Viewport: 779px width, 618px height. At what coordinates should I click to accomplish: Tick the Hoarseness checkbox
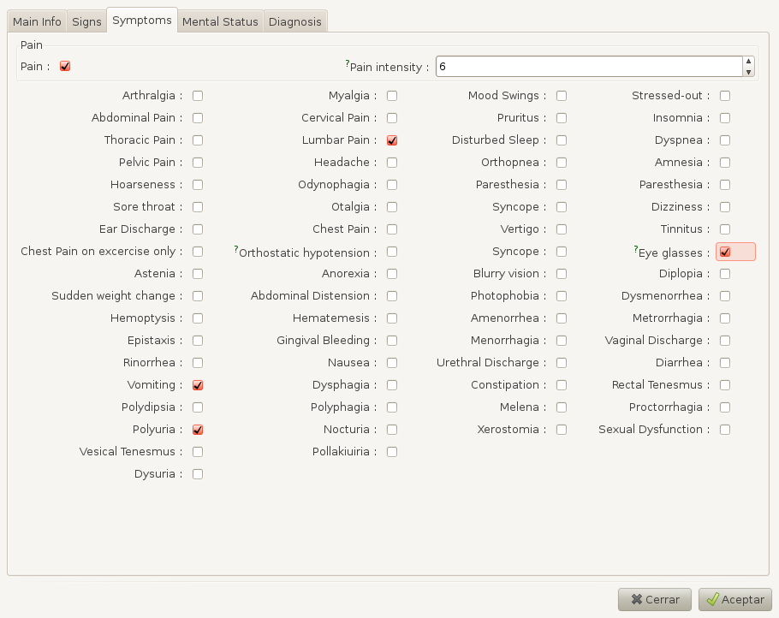[198, 185]
